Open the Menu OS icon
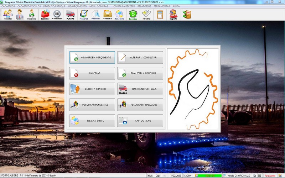Image resolution: width=285 pixels, height=178 pixels. pos(84,15)
